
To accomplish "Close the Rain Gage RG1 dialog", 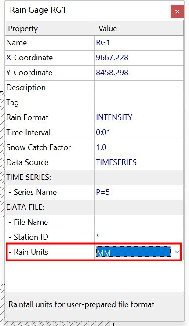I will 177,11.
